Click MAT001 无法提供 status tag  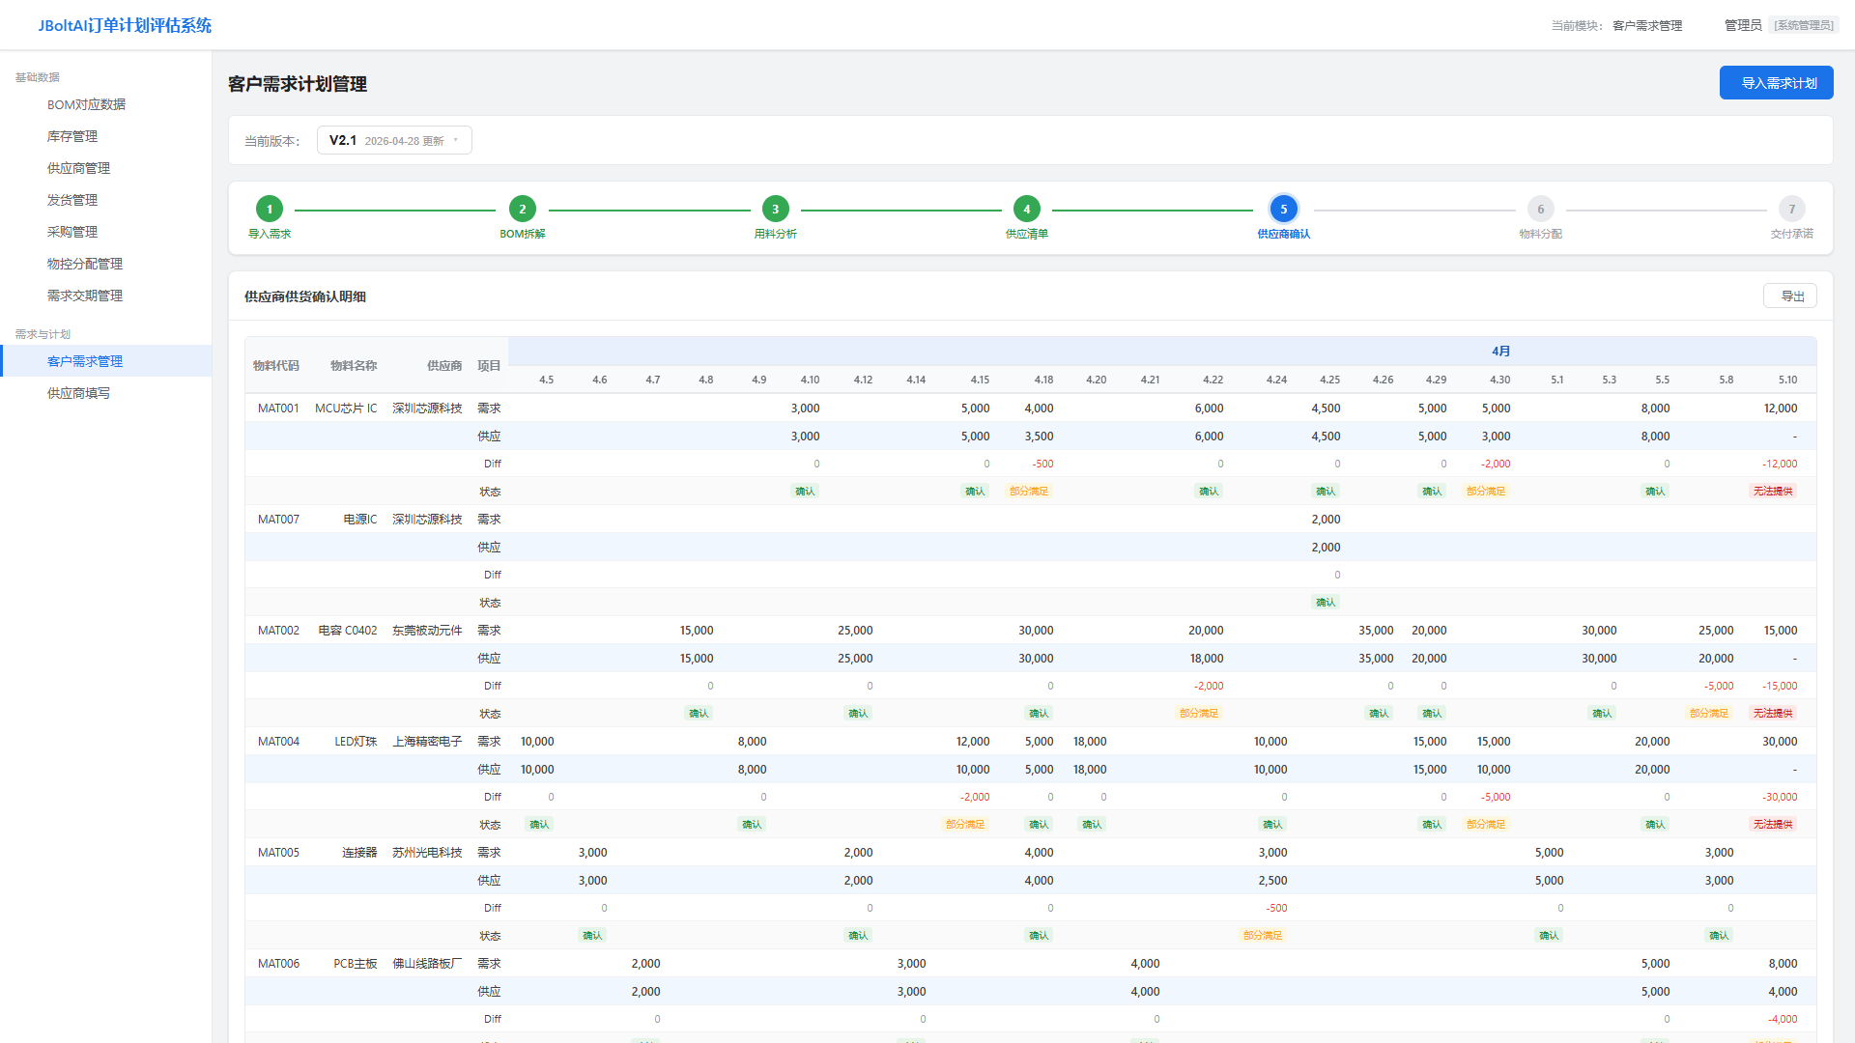point(1773,492)
